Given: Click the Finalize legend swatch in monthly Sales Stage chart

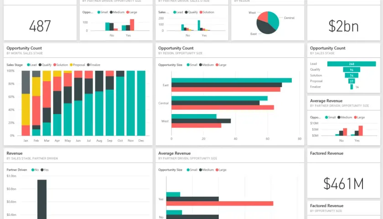Looking at the screenshot, I should pyautogui.click(x=88, y=65).
